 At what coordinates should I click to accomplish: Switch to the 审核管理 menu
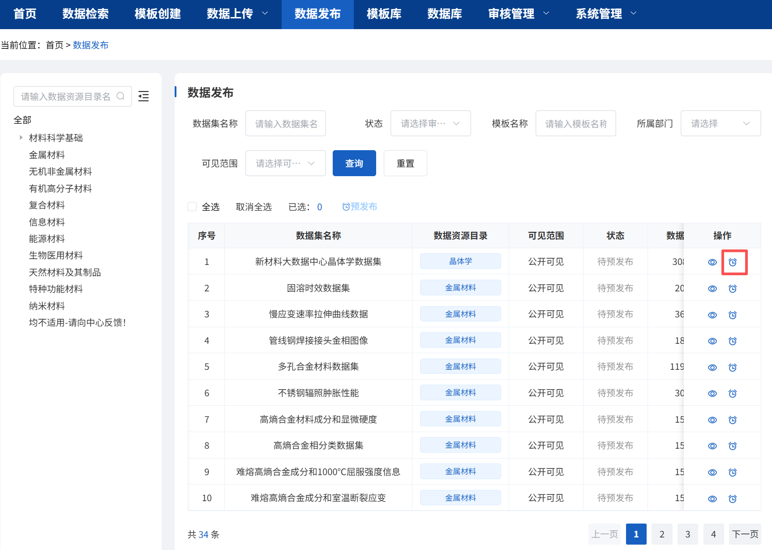[511, 14]
